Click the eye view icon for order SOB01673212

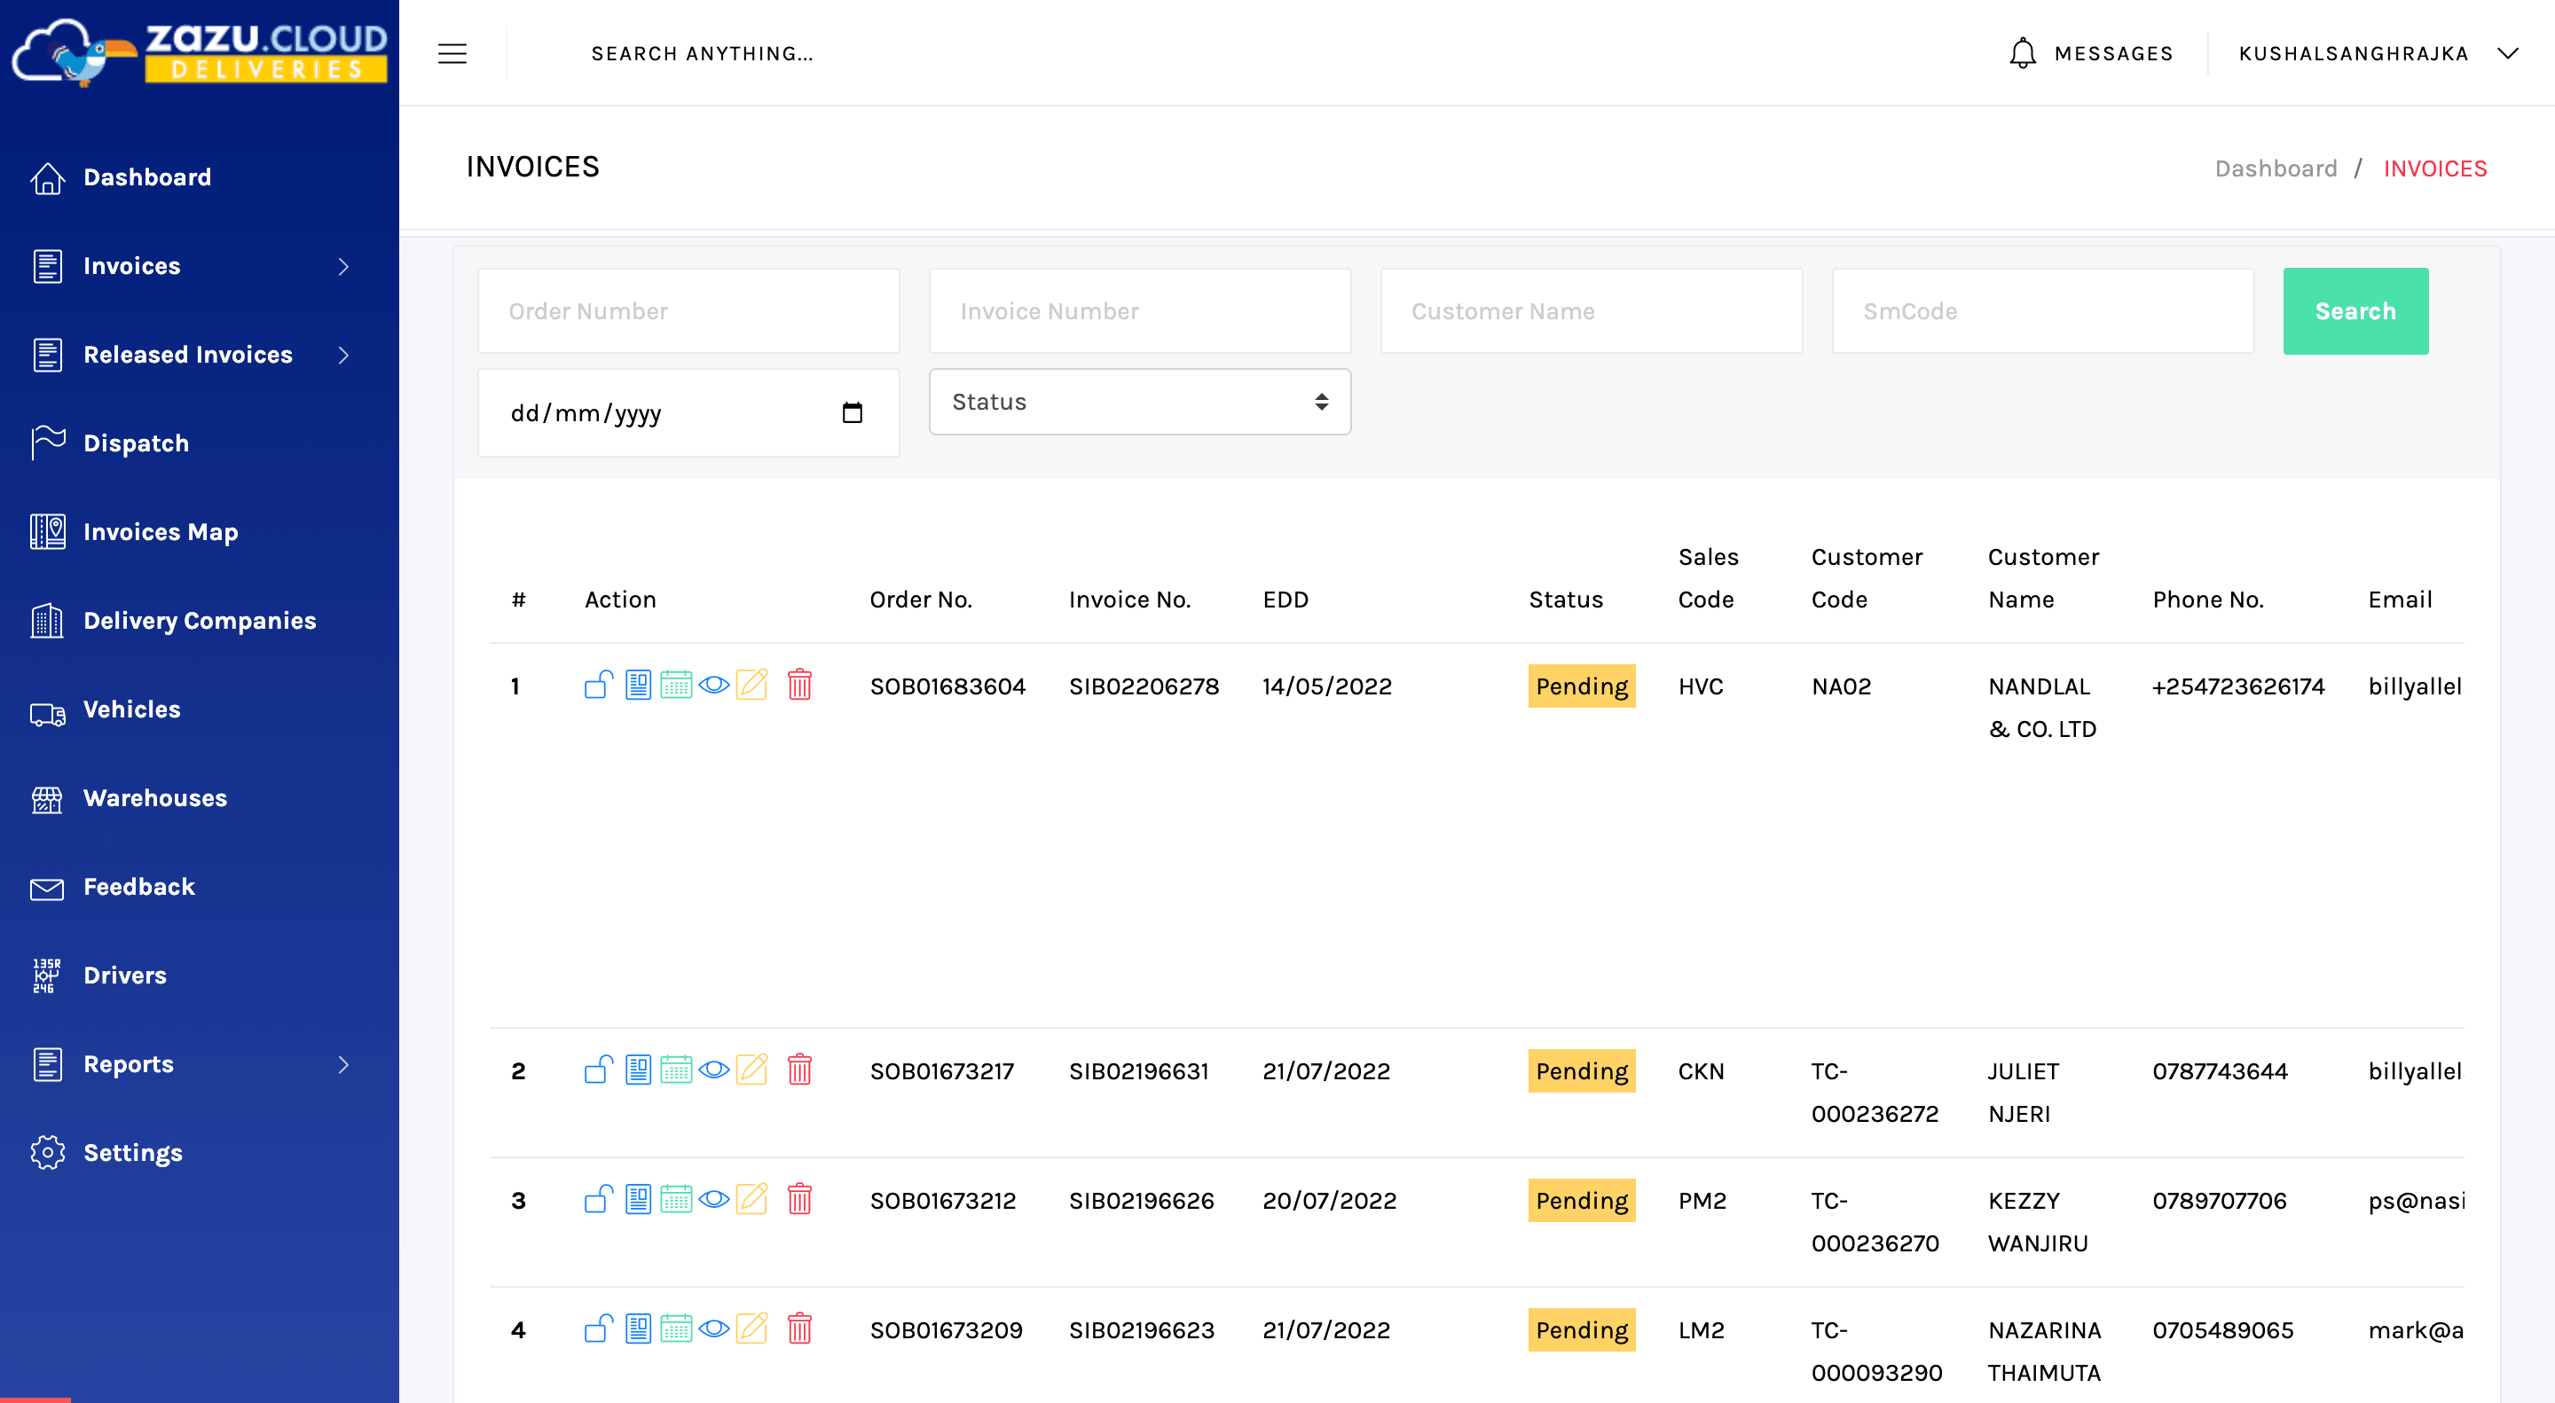tap(714, 1201)
